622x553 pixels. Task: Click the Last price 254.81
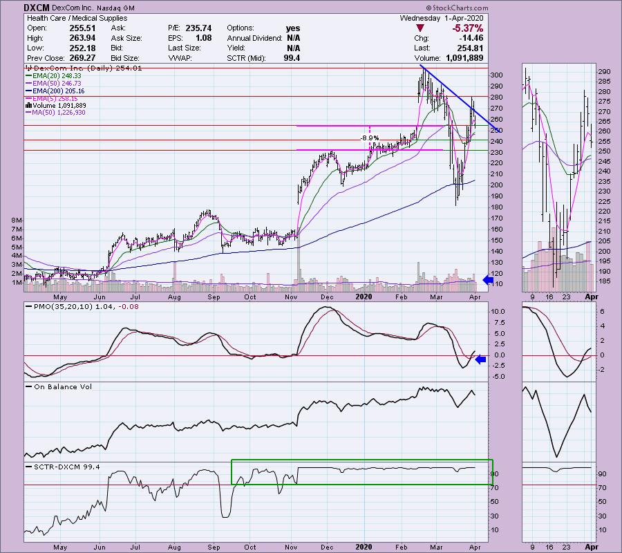click(470, 48)
